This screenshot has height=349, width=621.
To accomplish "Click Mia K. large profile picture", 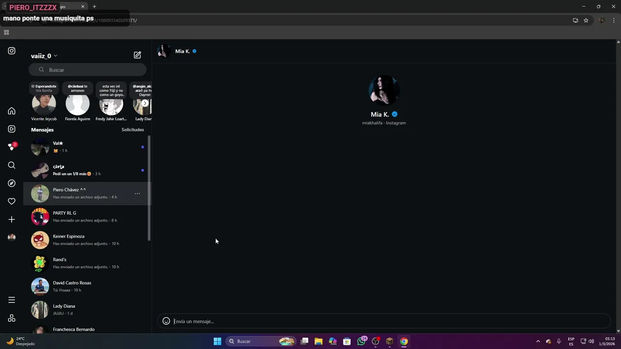I will point(384,90).
